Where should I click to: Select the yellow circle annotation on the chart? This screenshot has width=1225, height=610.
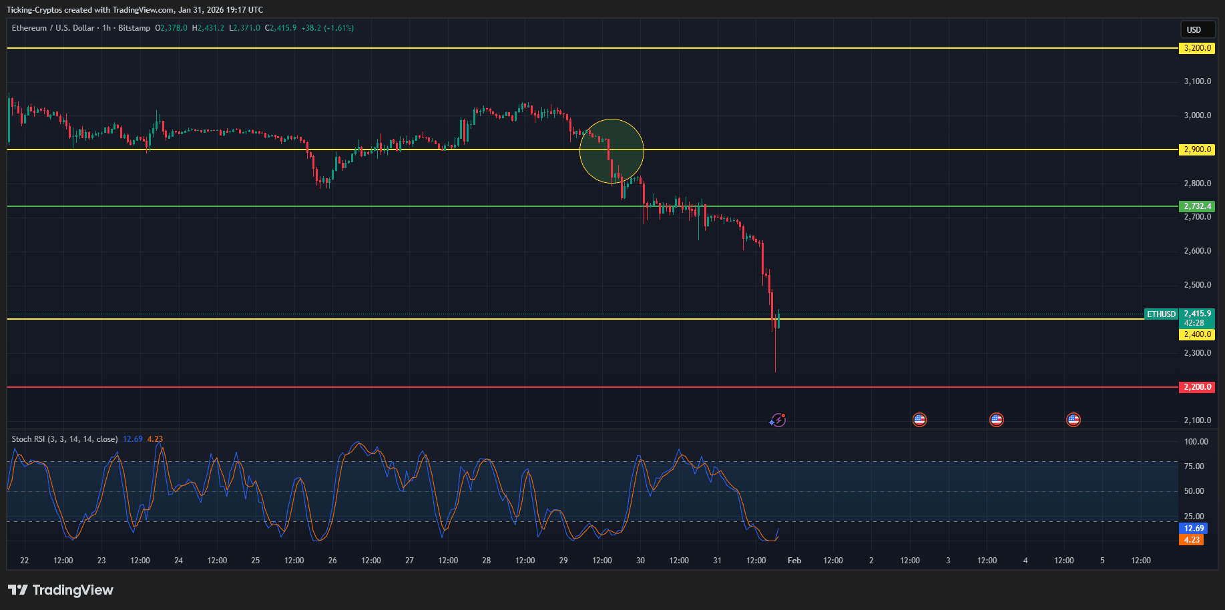click(x=611, y=151)
